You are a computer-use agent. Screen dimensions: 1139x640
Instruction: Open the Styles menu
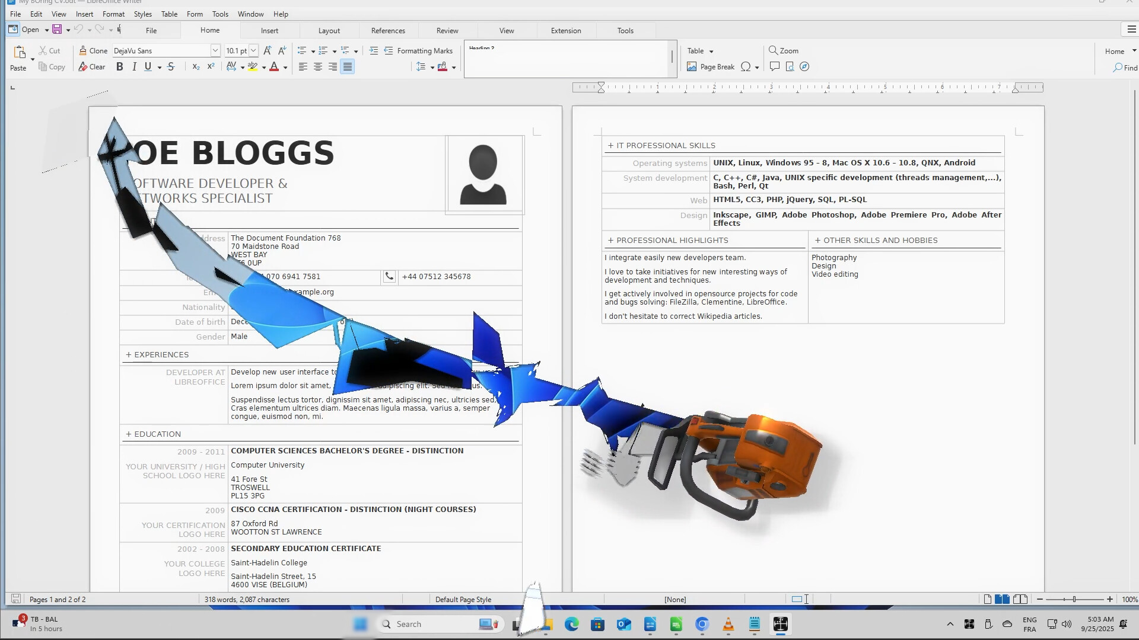[142, 14]
